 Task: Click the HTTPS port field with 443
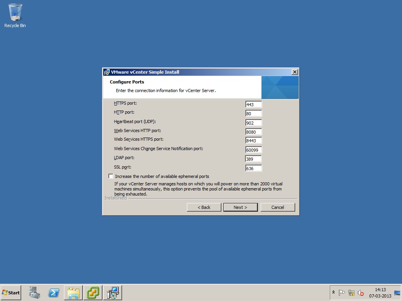pos(254,104)
